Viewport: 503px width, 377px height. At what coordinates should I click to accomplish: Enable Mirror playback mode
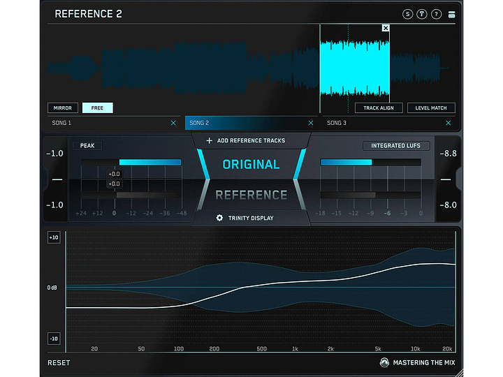pos(63,108)
